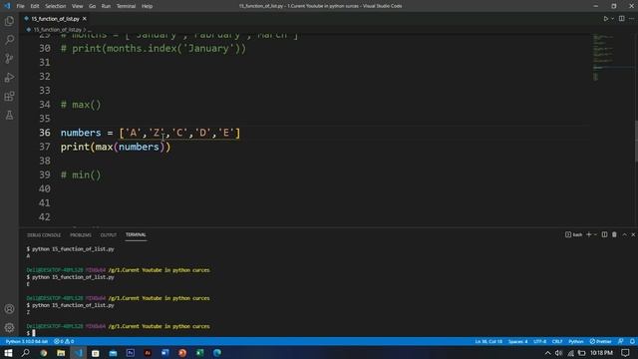
Task: Open the editor More Actions ellipsis
Action: (631, 19)
